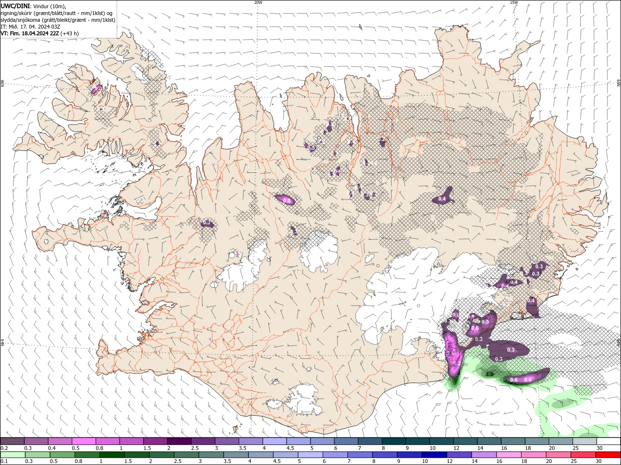Click the bottom-row legend value 0.1
621x465 pixels.
click(x=4, y=462)
